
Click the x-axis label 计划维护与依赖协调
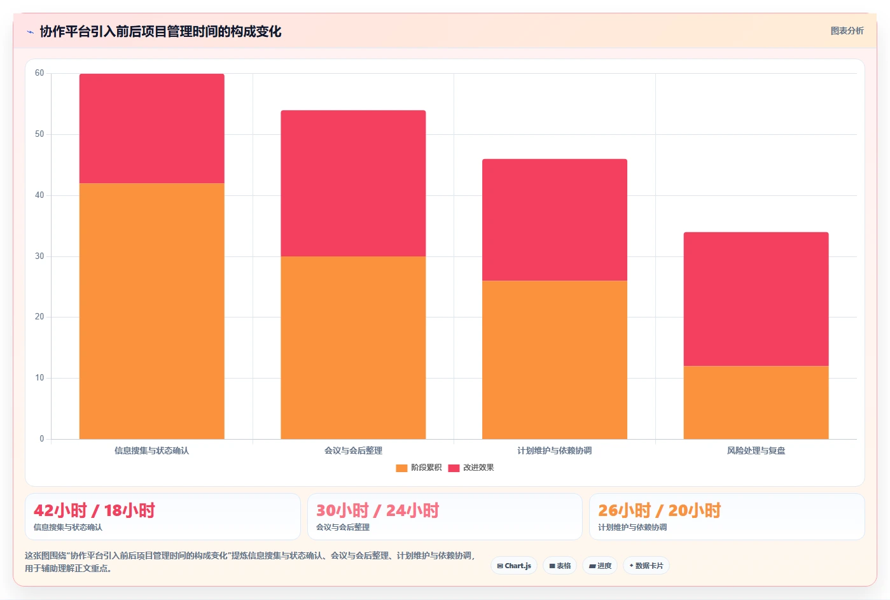pyautogui.click(x=554, y=450)
